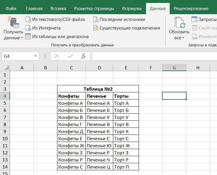Expand the Refresh All dropdown arrow
The width and height of the screenshot is (217, 175).
click(x=183, y=38)
